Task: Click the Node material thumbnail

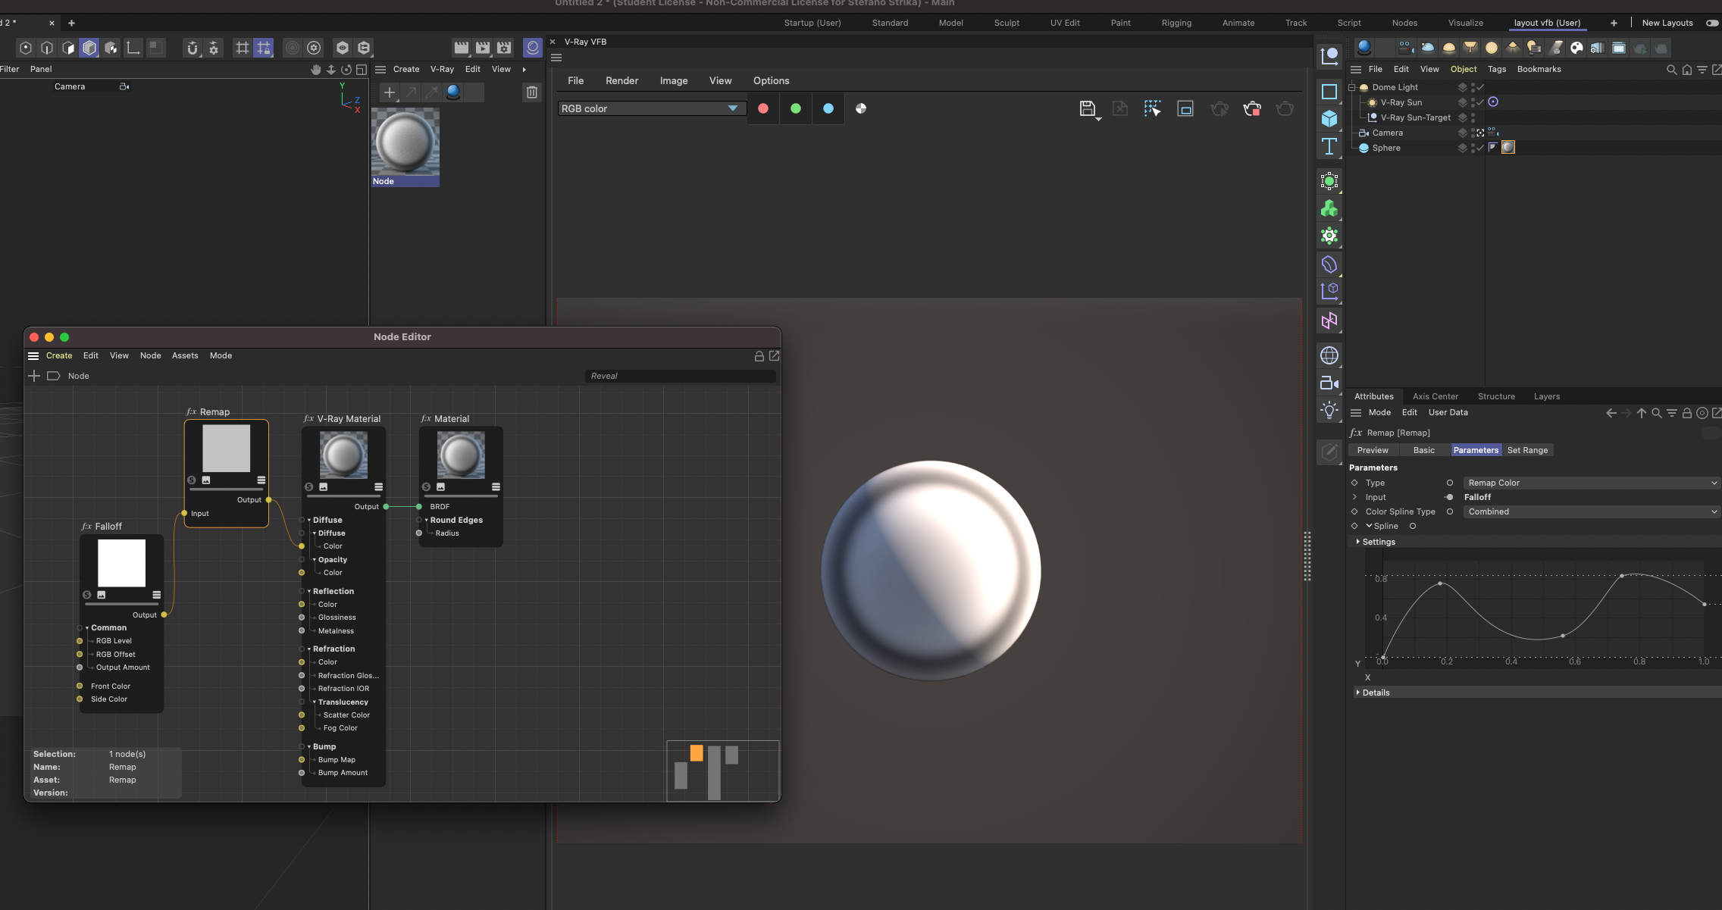Action: click(x=405, y=142)
